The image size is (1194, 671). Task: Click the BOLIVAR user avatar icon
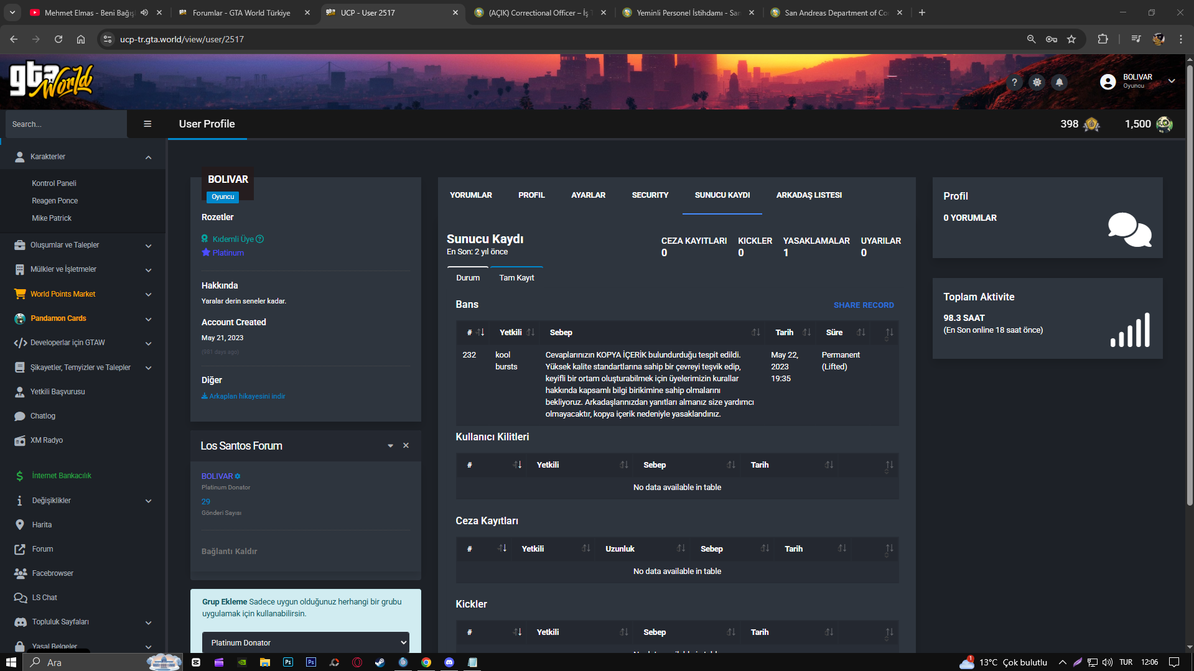coord(1108,81)
